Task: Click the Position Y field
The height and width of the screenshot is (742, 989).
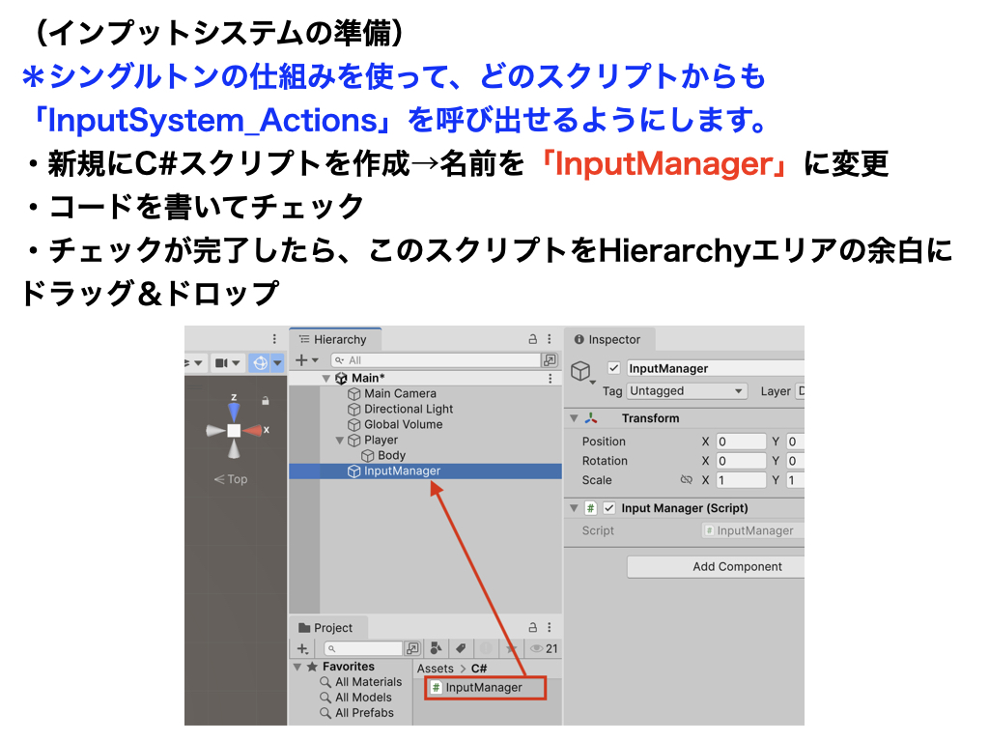Action: [796, 442]
